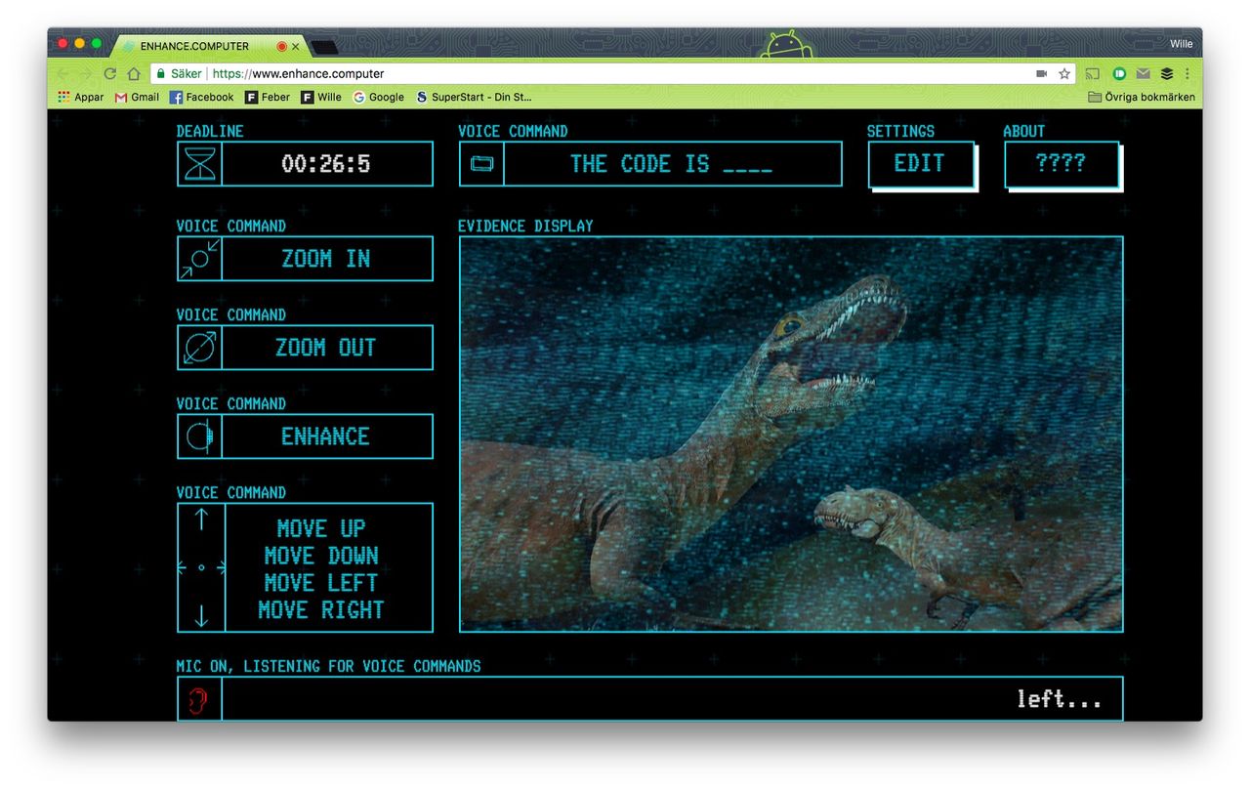Open settings with EDIT button

(x=920, y=164)
